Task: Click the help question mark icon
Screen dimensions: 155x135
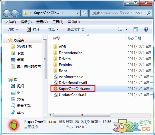Action: click(146, 29)
